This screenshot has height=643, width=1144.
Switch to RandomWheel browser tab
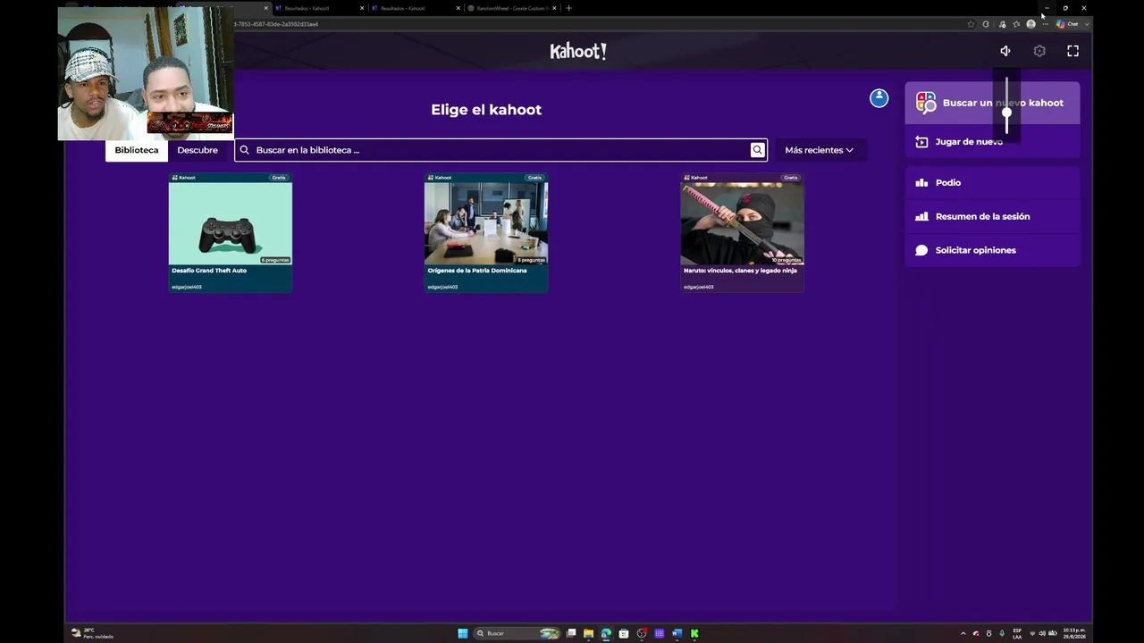click(511, 8)
